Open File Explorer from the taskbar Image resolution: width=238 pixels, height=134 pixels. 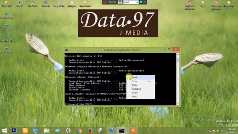pyautogui.click(x=46, y=131)
